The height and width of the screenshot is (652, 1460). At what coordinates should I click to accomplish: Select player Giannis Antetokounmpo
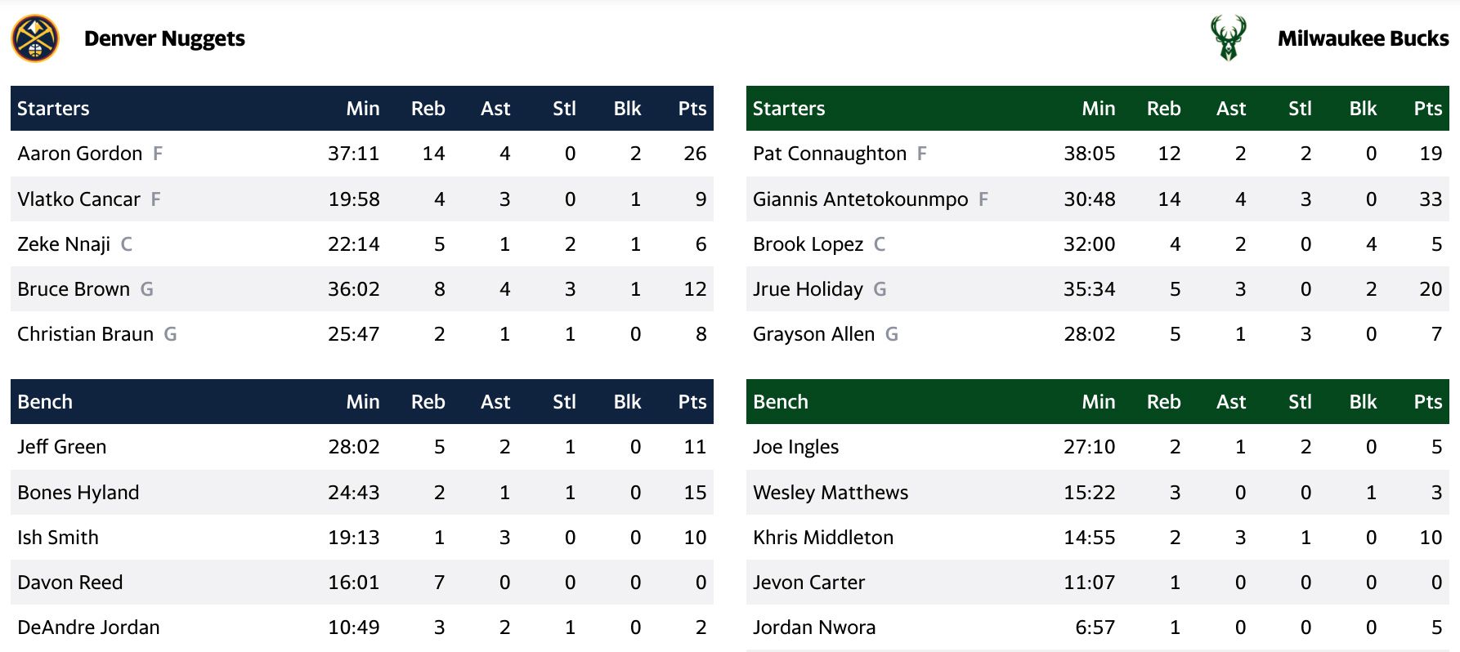click(860, 199)
